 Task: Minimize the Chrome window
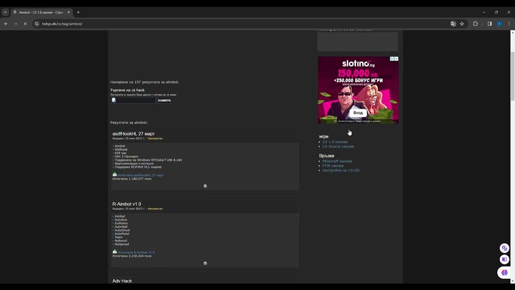pos(484,12)
